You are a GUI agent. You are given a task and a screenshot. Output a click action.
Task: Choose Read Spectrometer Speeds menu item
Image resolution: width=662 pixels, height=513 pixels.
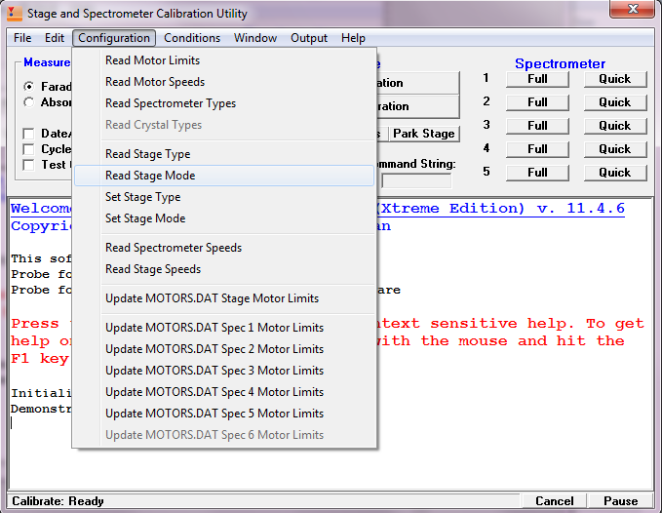[x=174, y=248]
